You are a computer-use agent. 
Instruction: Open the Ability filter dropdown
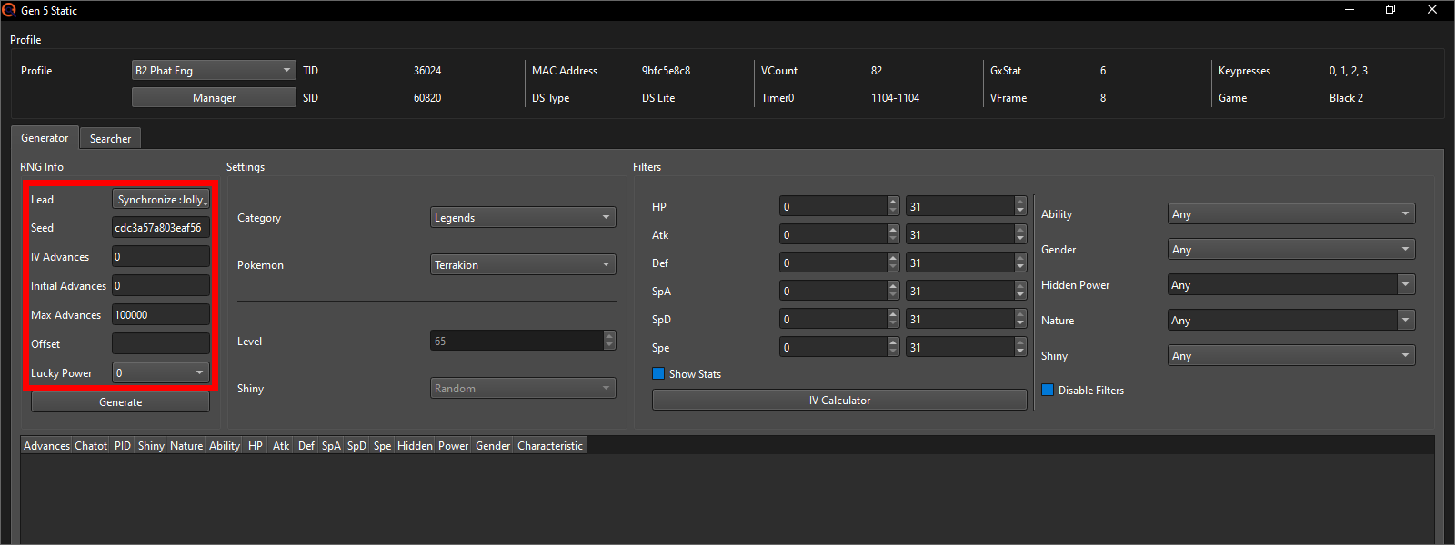click(1291, 213)
